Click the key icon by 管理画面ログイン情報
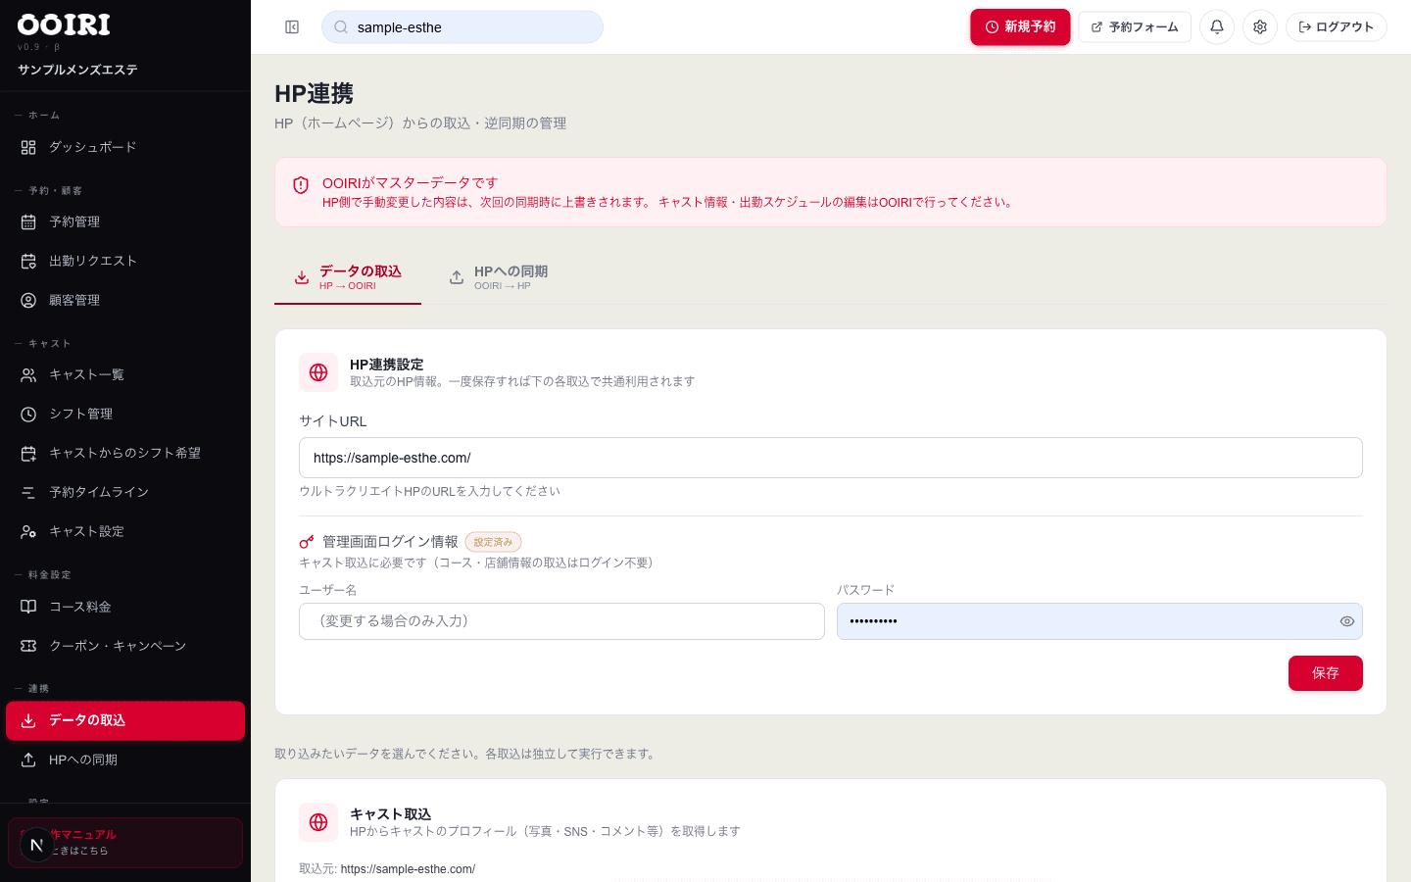The height and width of the screenshot is (882, 1411). pos(307,542)
